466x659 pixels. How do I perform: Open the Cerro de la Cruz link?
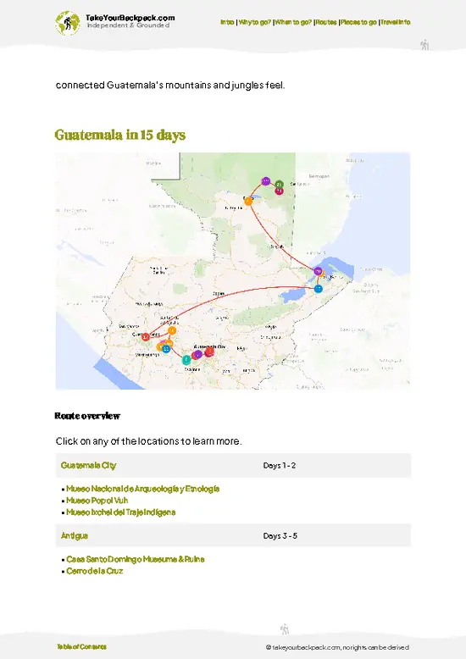click(x=95, y=571)
